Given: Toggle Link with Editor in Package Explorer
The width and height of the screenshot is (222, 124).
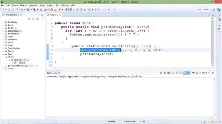Looking at the screenshot, I should point(33,19).
